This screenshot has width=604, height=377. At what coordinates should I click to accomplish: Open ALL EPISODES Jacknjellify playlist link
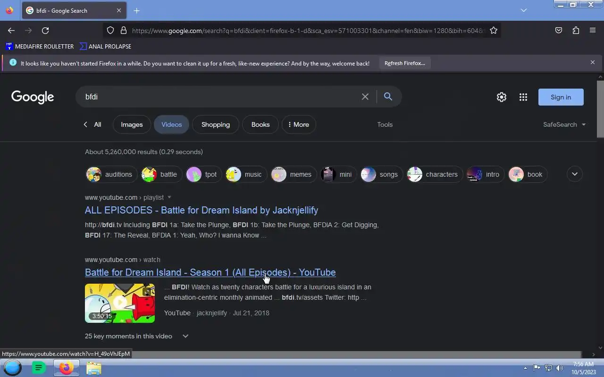pos(201,210)
